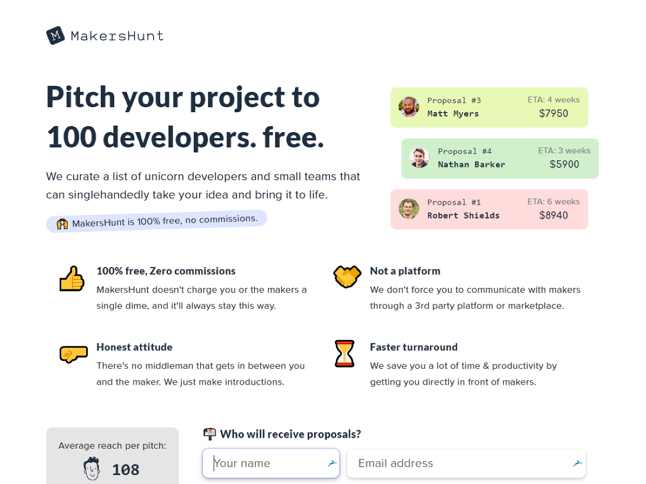Click the autofill icon in Email address field
The height and width of the screenshot is (484, 646).
[x=577, y=463]
